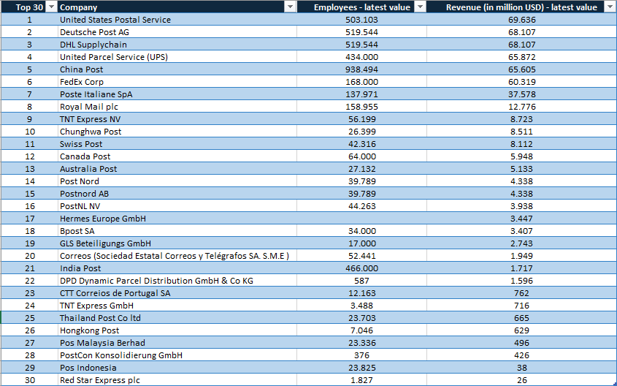
Task: Select the 'Red Star Express plc' cell
Action: tap(177, 379)
